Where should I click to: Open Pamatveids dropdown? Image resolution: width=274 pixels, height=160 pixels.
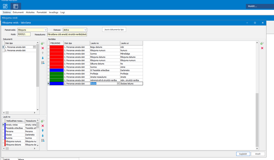point(45,30)
